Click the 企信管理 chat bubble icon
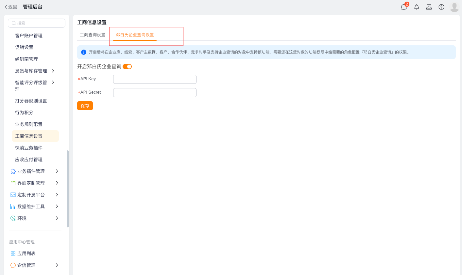The image size is (462, 275). 13,265
